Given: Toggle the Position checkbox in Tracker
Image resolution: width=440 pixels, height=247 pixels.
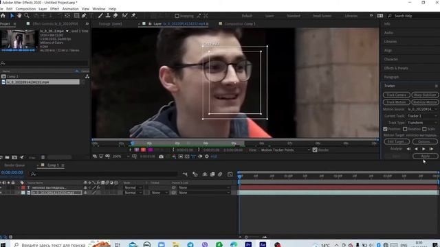Looking at the screenshot, I should point(385,129).
